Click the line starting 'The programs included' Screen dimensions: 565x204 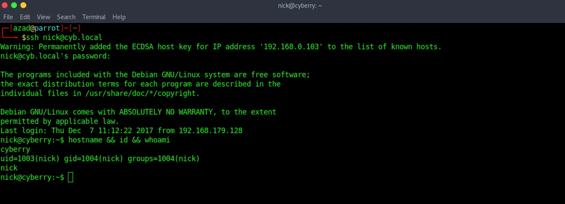pos(155,74)
